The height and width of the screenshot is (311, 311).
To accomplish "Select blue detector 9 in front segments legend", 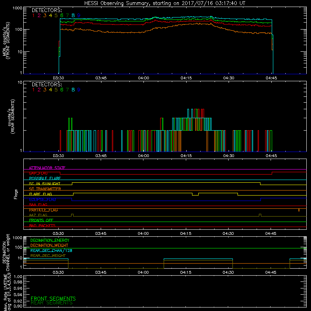I will (x=79, y=16).
